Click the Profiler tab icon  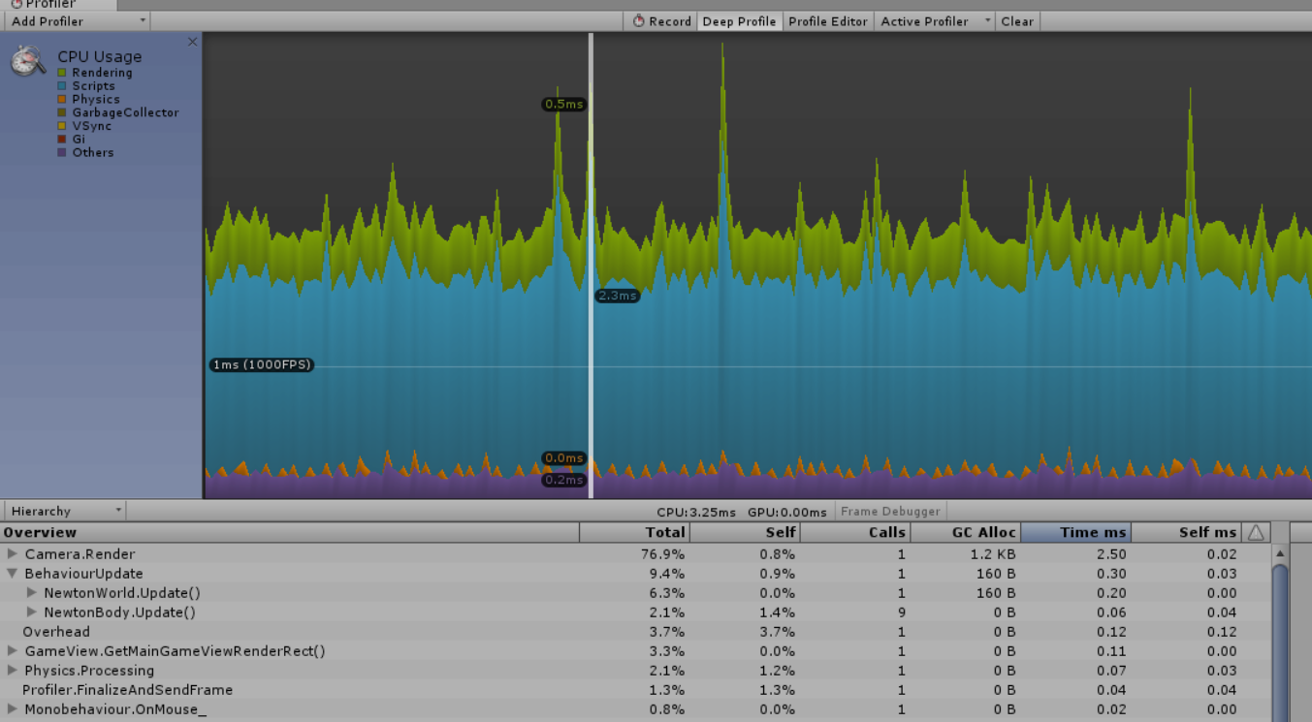[16, 4]
